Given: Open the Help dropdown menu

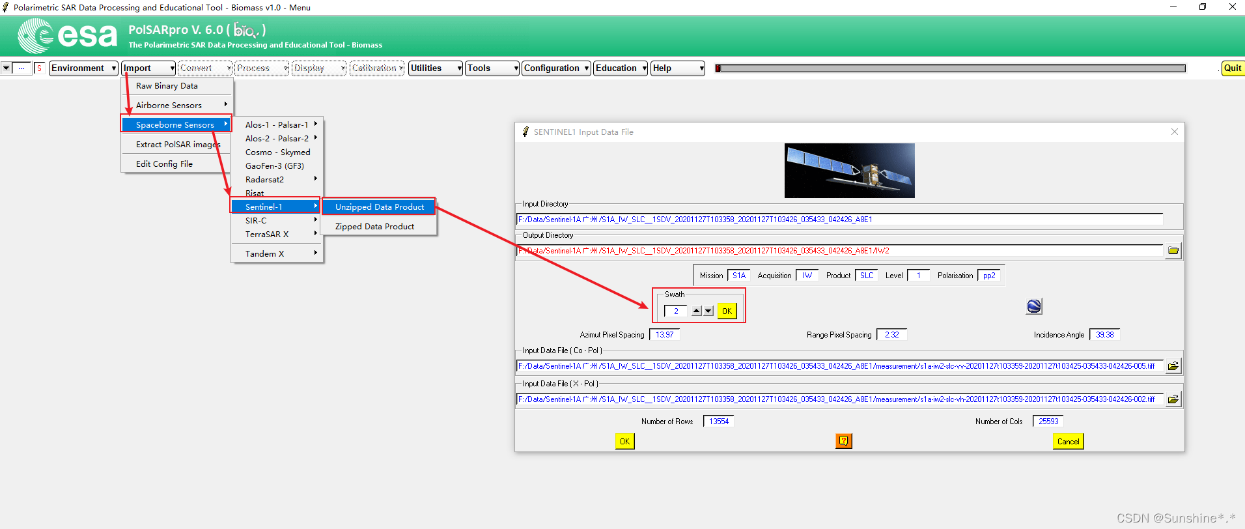Looking at the screenshot, I should pyautogui.click(x=678, y=68).
